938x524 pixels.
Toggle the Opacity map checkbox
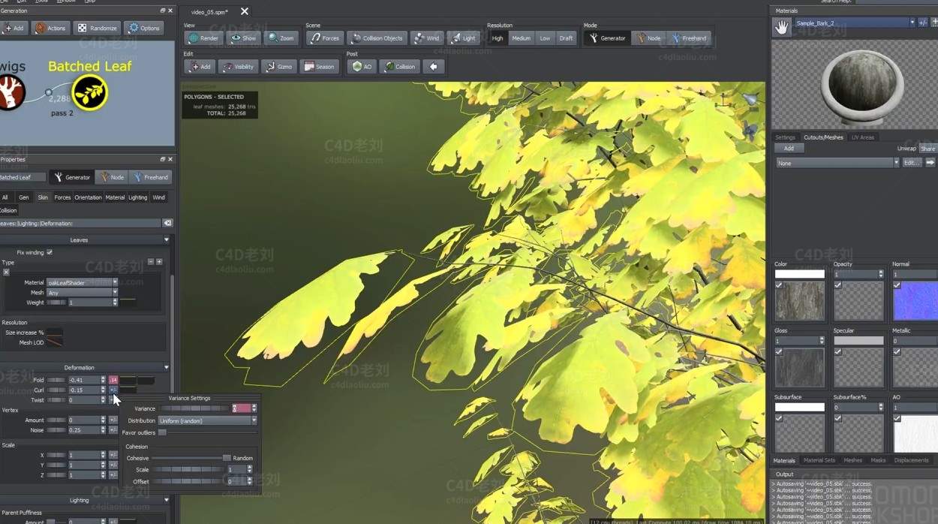tap(837, 285)
